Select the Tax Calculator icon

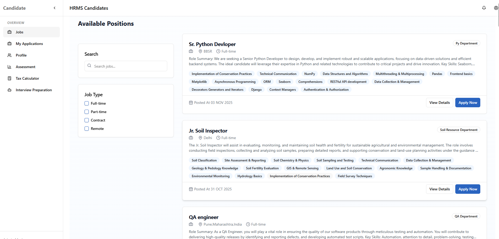(x=9, y=78)
